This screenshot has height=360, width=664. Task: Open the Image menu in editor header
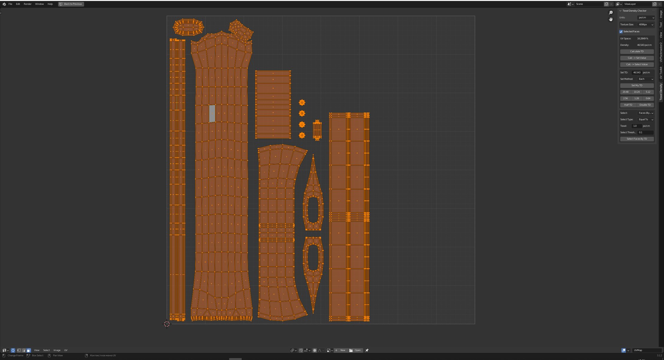pyautogui.click(x=57, y=350)
